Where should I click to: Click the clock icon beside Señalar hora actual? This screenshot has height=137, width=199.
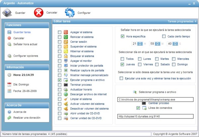point(9,44)
